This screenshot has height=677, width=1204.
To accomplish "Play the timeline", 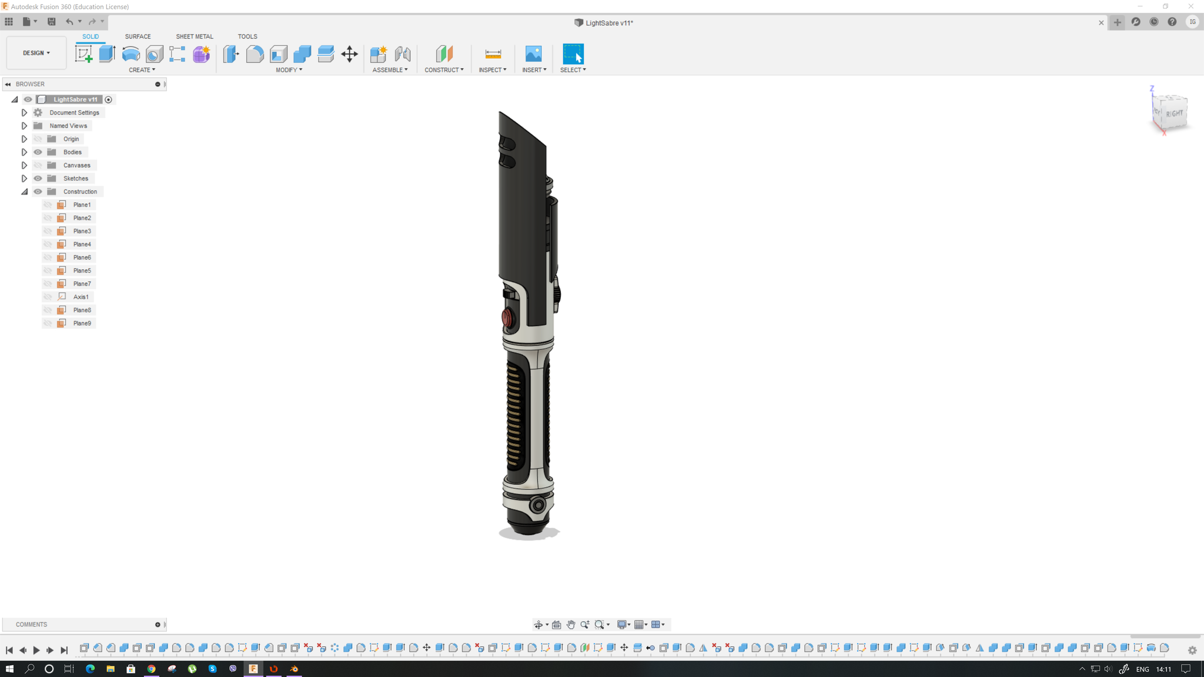I will [36, 650].
